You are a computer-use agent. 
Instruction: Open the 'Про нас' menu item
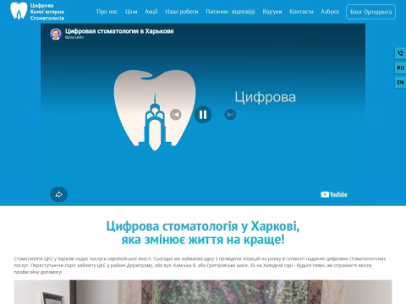click(x=107, y=12)
